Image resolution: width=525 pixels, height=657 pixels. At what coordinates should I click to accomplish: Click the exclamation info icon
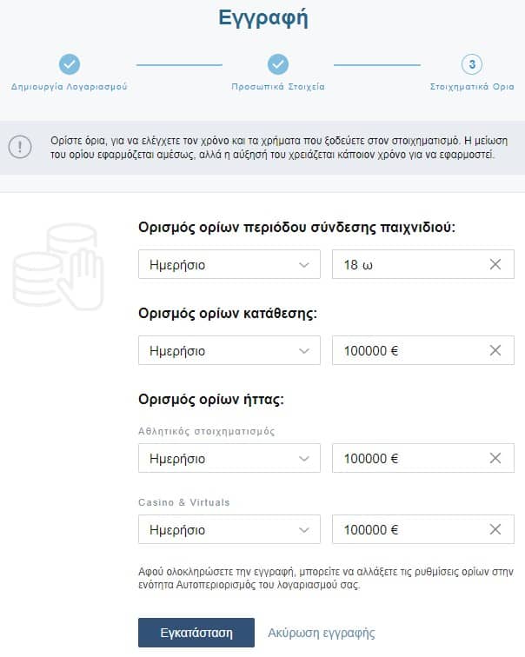pyautogui.click(x=20, y=147)
